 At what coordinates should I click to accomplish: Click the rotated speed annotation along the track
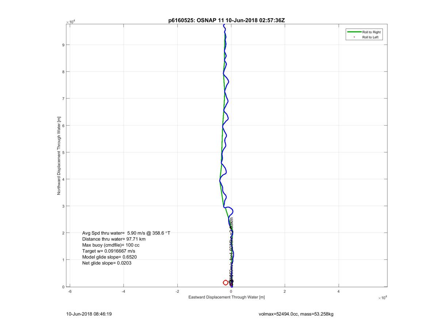click(x=231, y=251)
